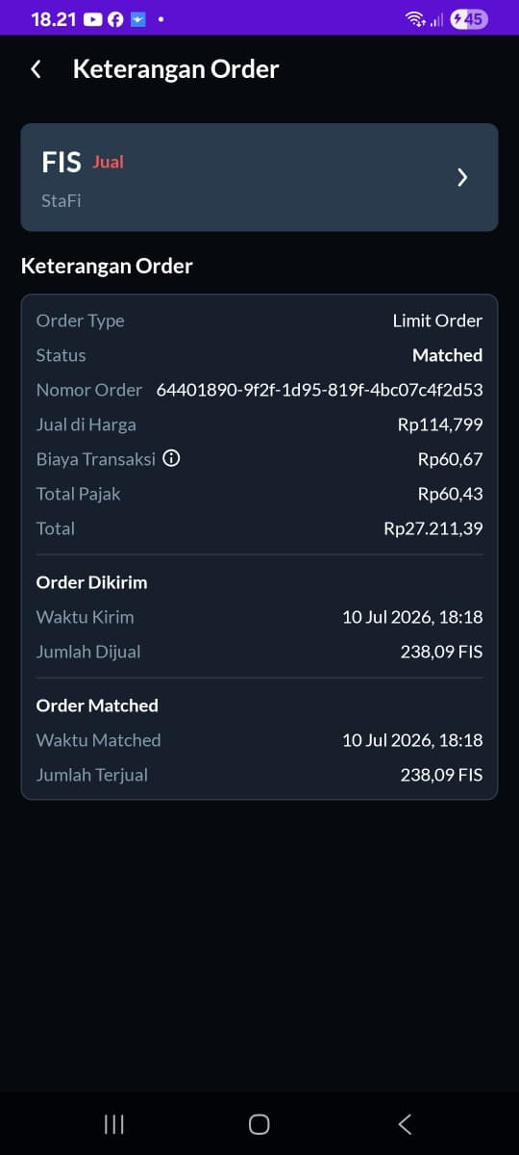Tap the Wi-Fi status icon
The image size is (519, 1155).
[x=415, y=19]
